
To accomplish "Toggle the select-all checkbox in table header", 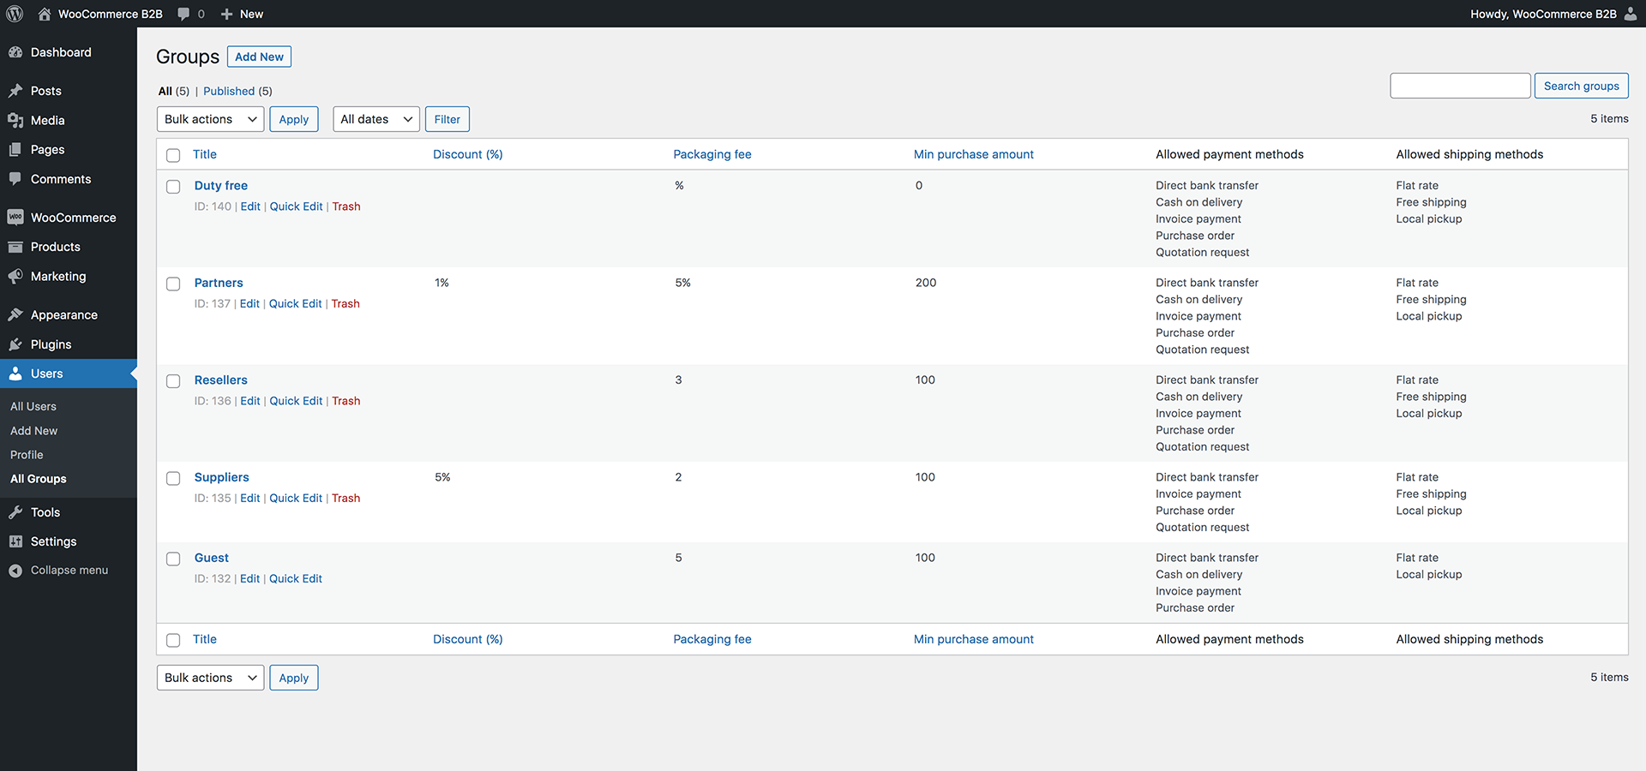I will click(x=173, y=155).
